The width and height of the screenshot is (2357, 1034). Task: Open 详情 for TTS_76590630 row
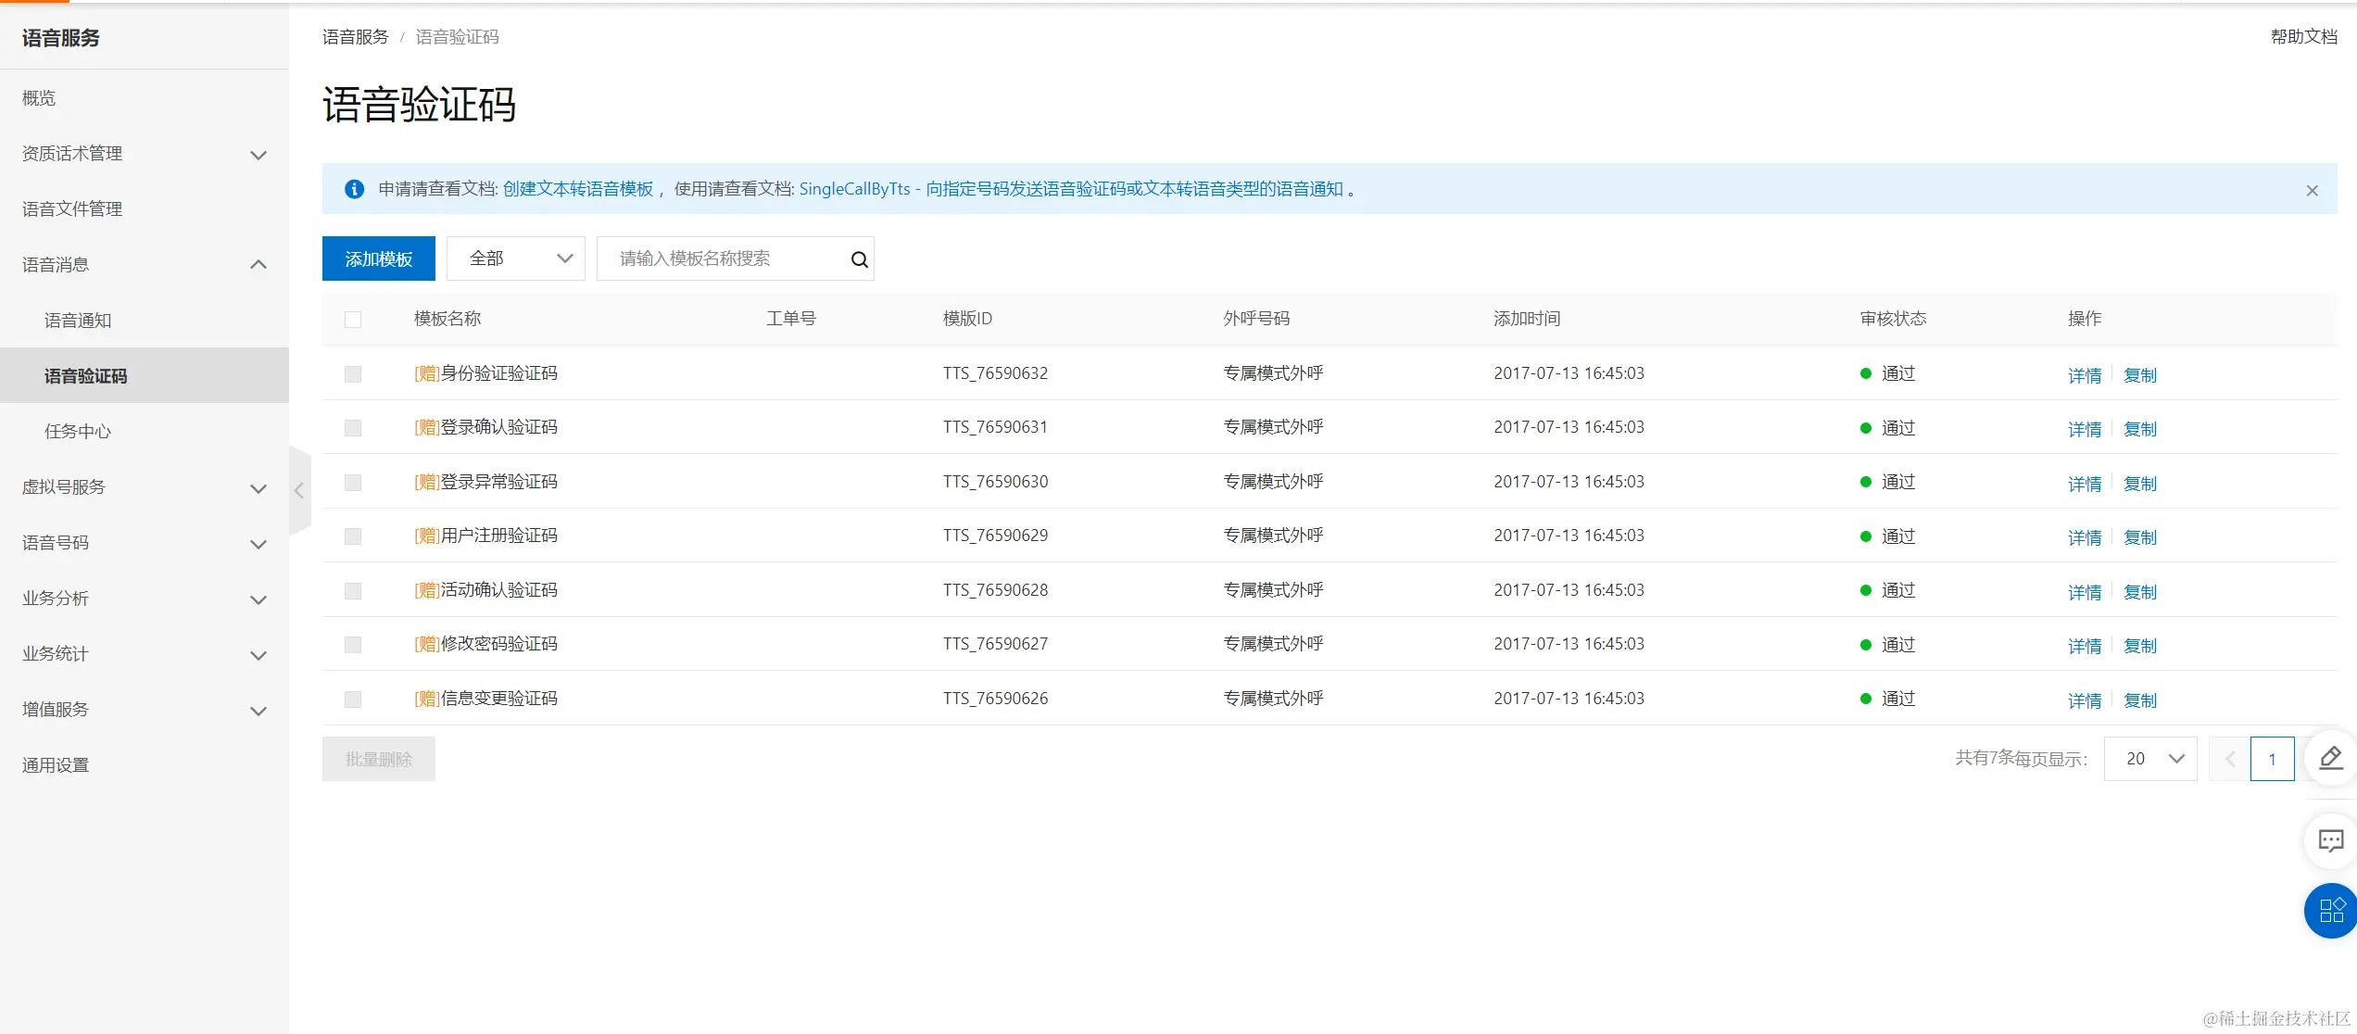pos(2084,484)
